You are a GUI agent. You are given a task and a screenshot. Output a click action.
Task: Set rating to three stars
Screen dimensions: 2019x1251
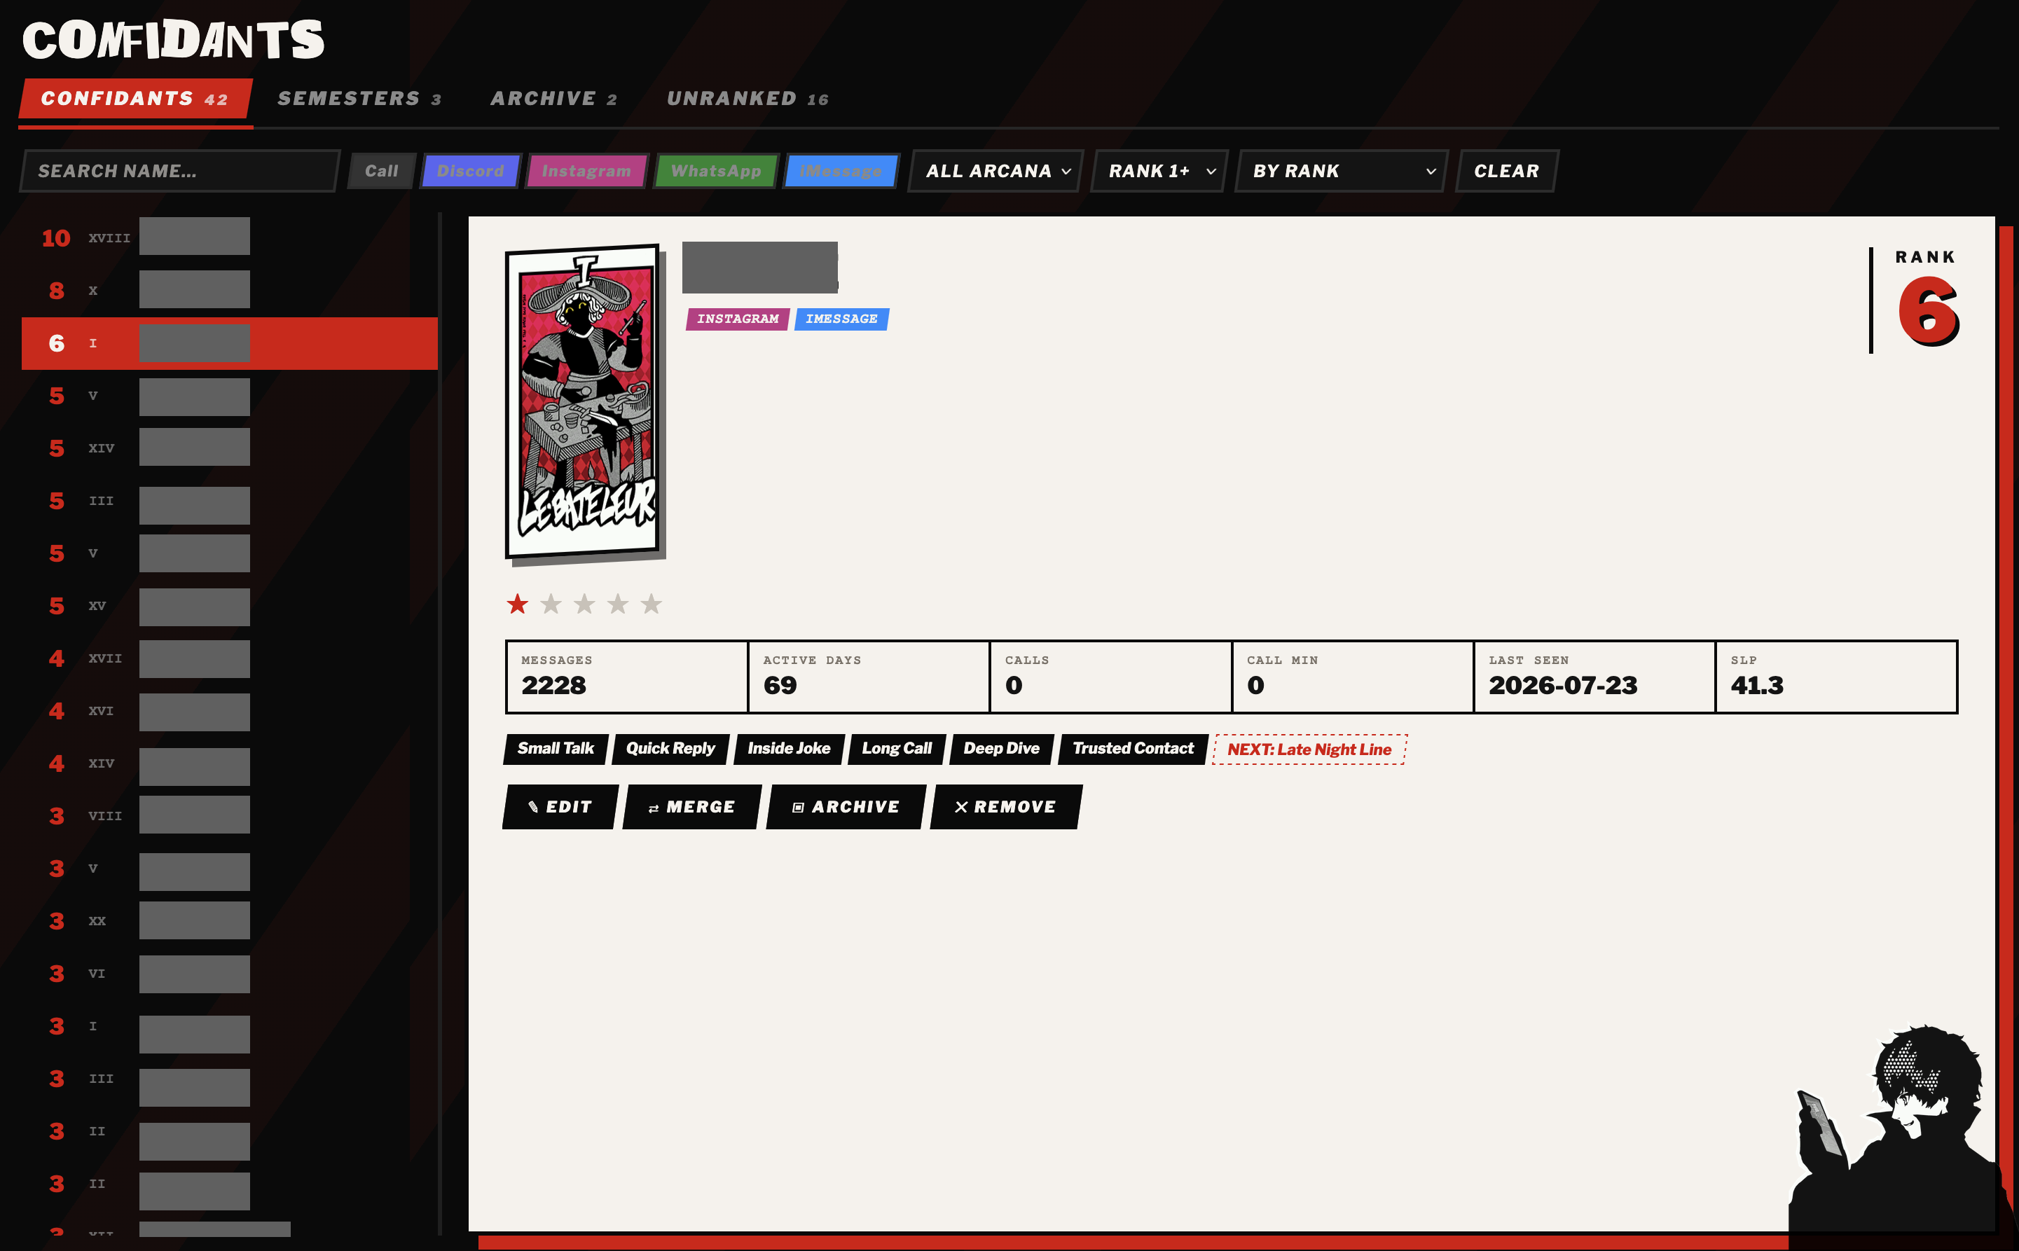(x=585, y=604)
